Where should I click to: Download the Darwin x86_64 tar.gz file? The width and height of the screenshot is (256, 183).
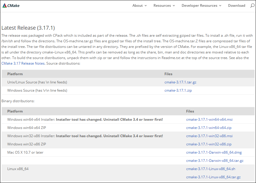215,161
